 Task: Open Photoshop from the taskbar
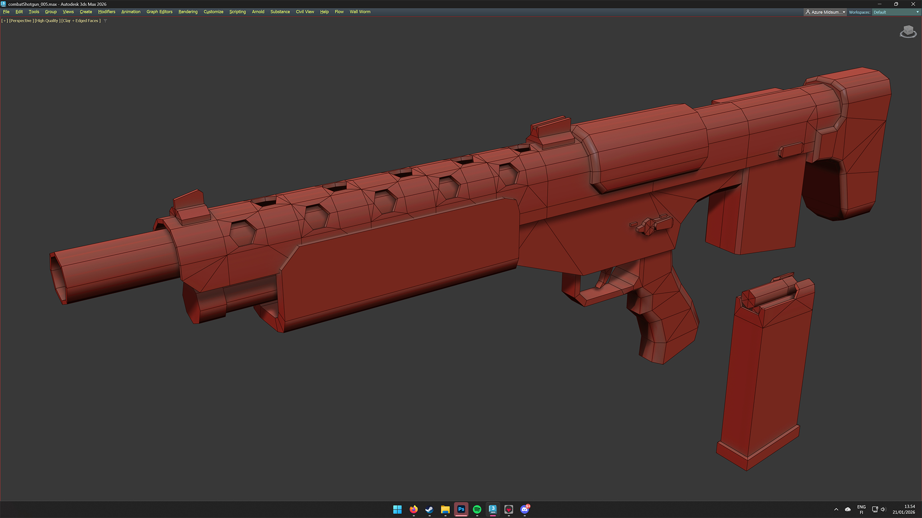point(461,509)
